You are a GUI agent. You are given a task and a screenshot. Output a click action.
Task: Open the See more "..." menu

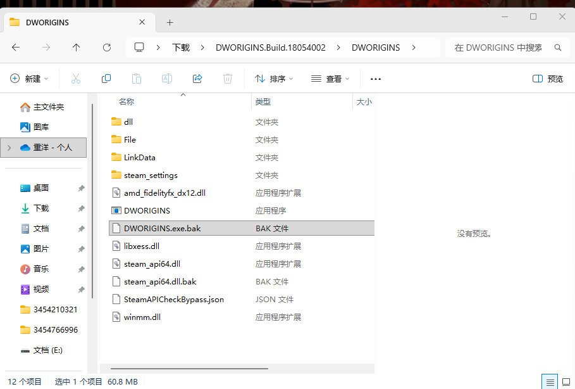point(375,79)
